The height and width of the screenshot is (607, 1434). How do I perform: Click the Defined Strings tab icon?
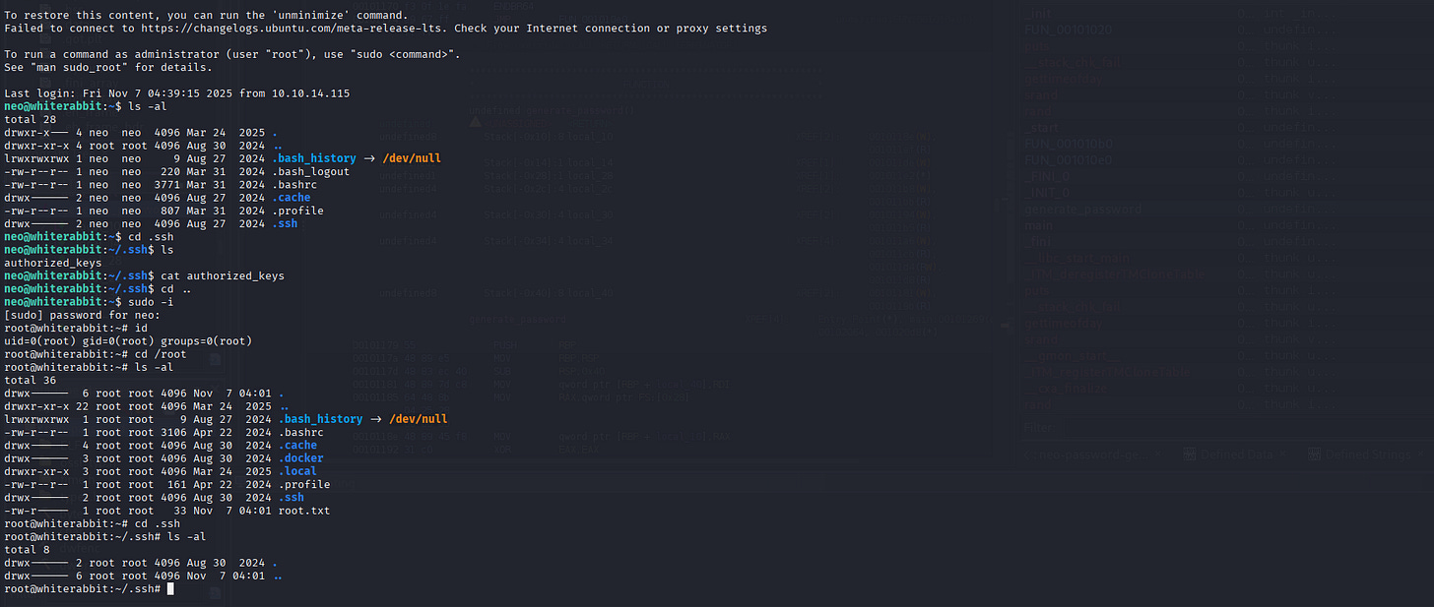tap(1315, 455)
